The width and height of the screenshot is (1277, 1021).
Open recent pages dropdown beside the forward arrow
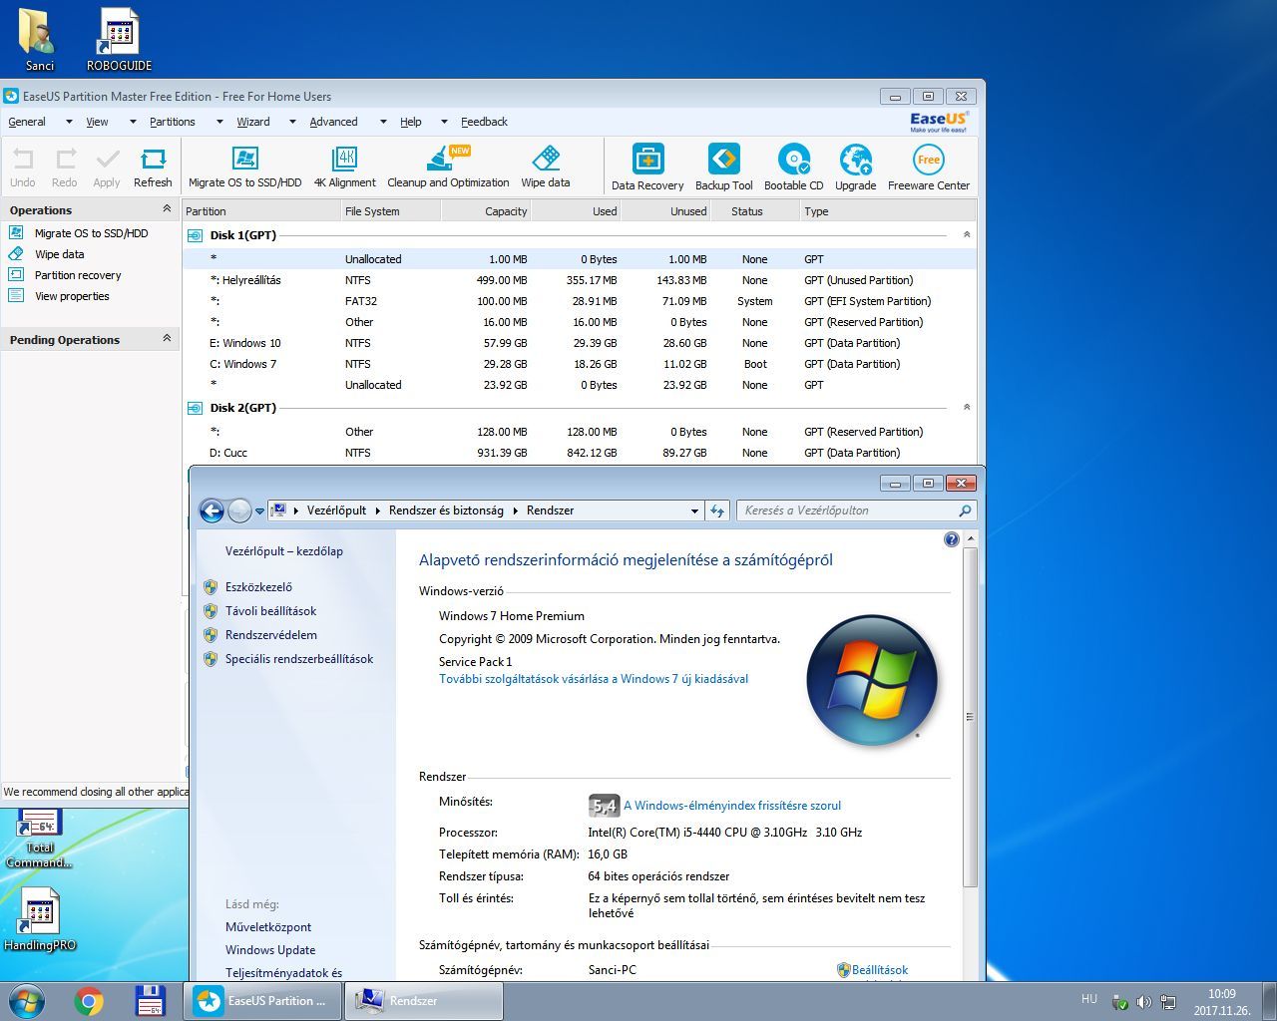259,510
